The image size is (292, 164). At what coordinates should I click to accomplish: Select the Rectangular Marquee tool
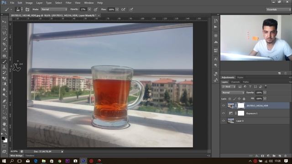(4, 27)
